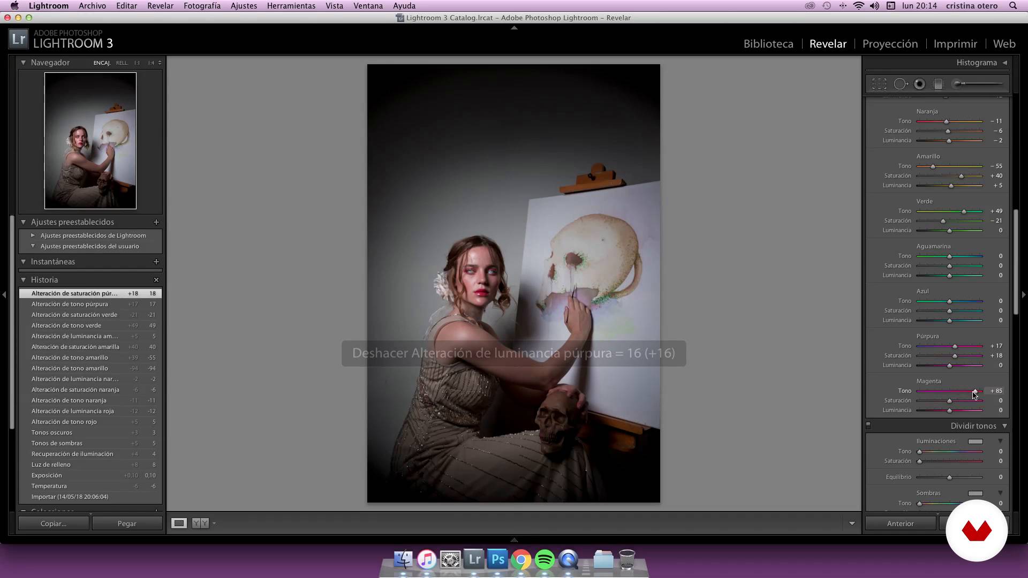
Task: Collapse the top module picker arrow
Action: (514, 27)
